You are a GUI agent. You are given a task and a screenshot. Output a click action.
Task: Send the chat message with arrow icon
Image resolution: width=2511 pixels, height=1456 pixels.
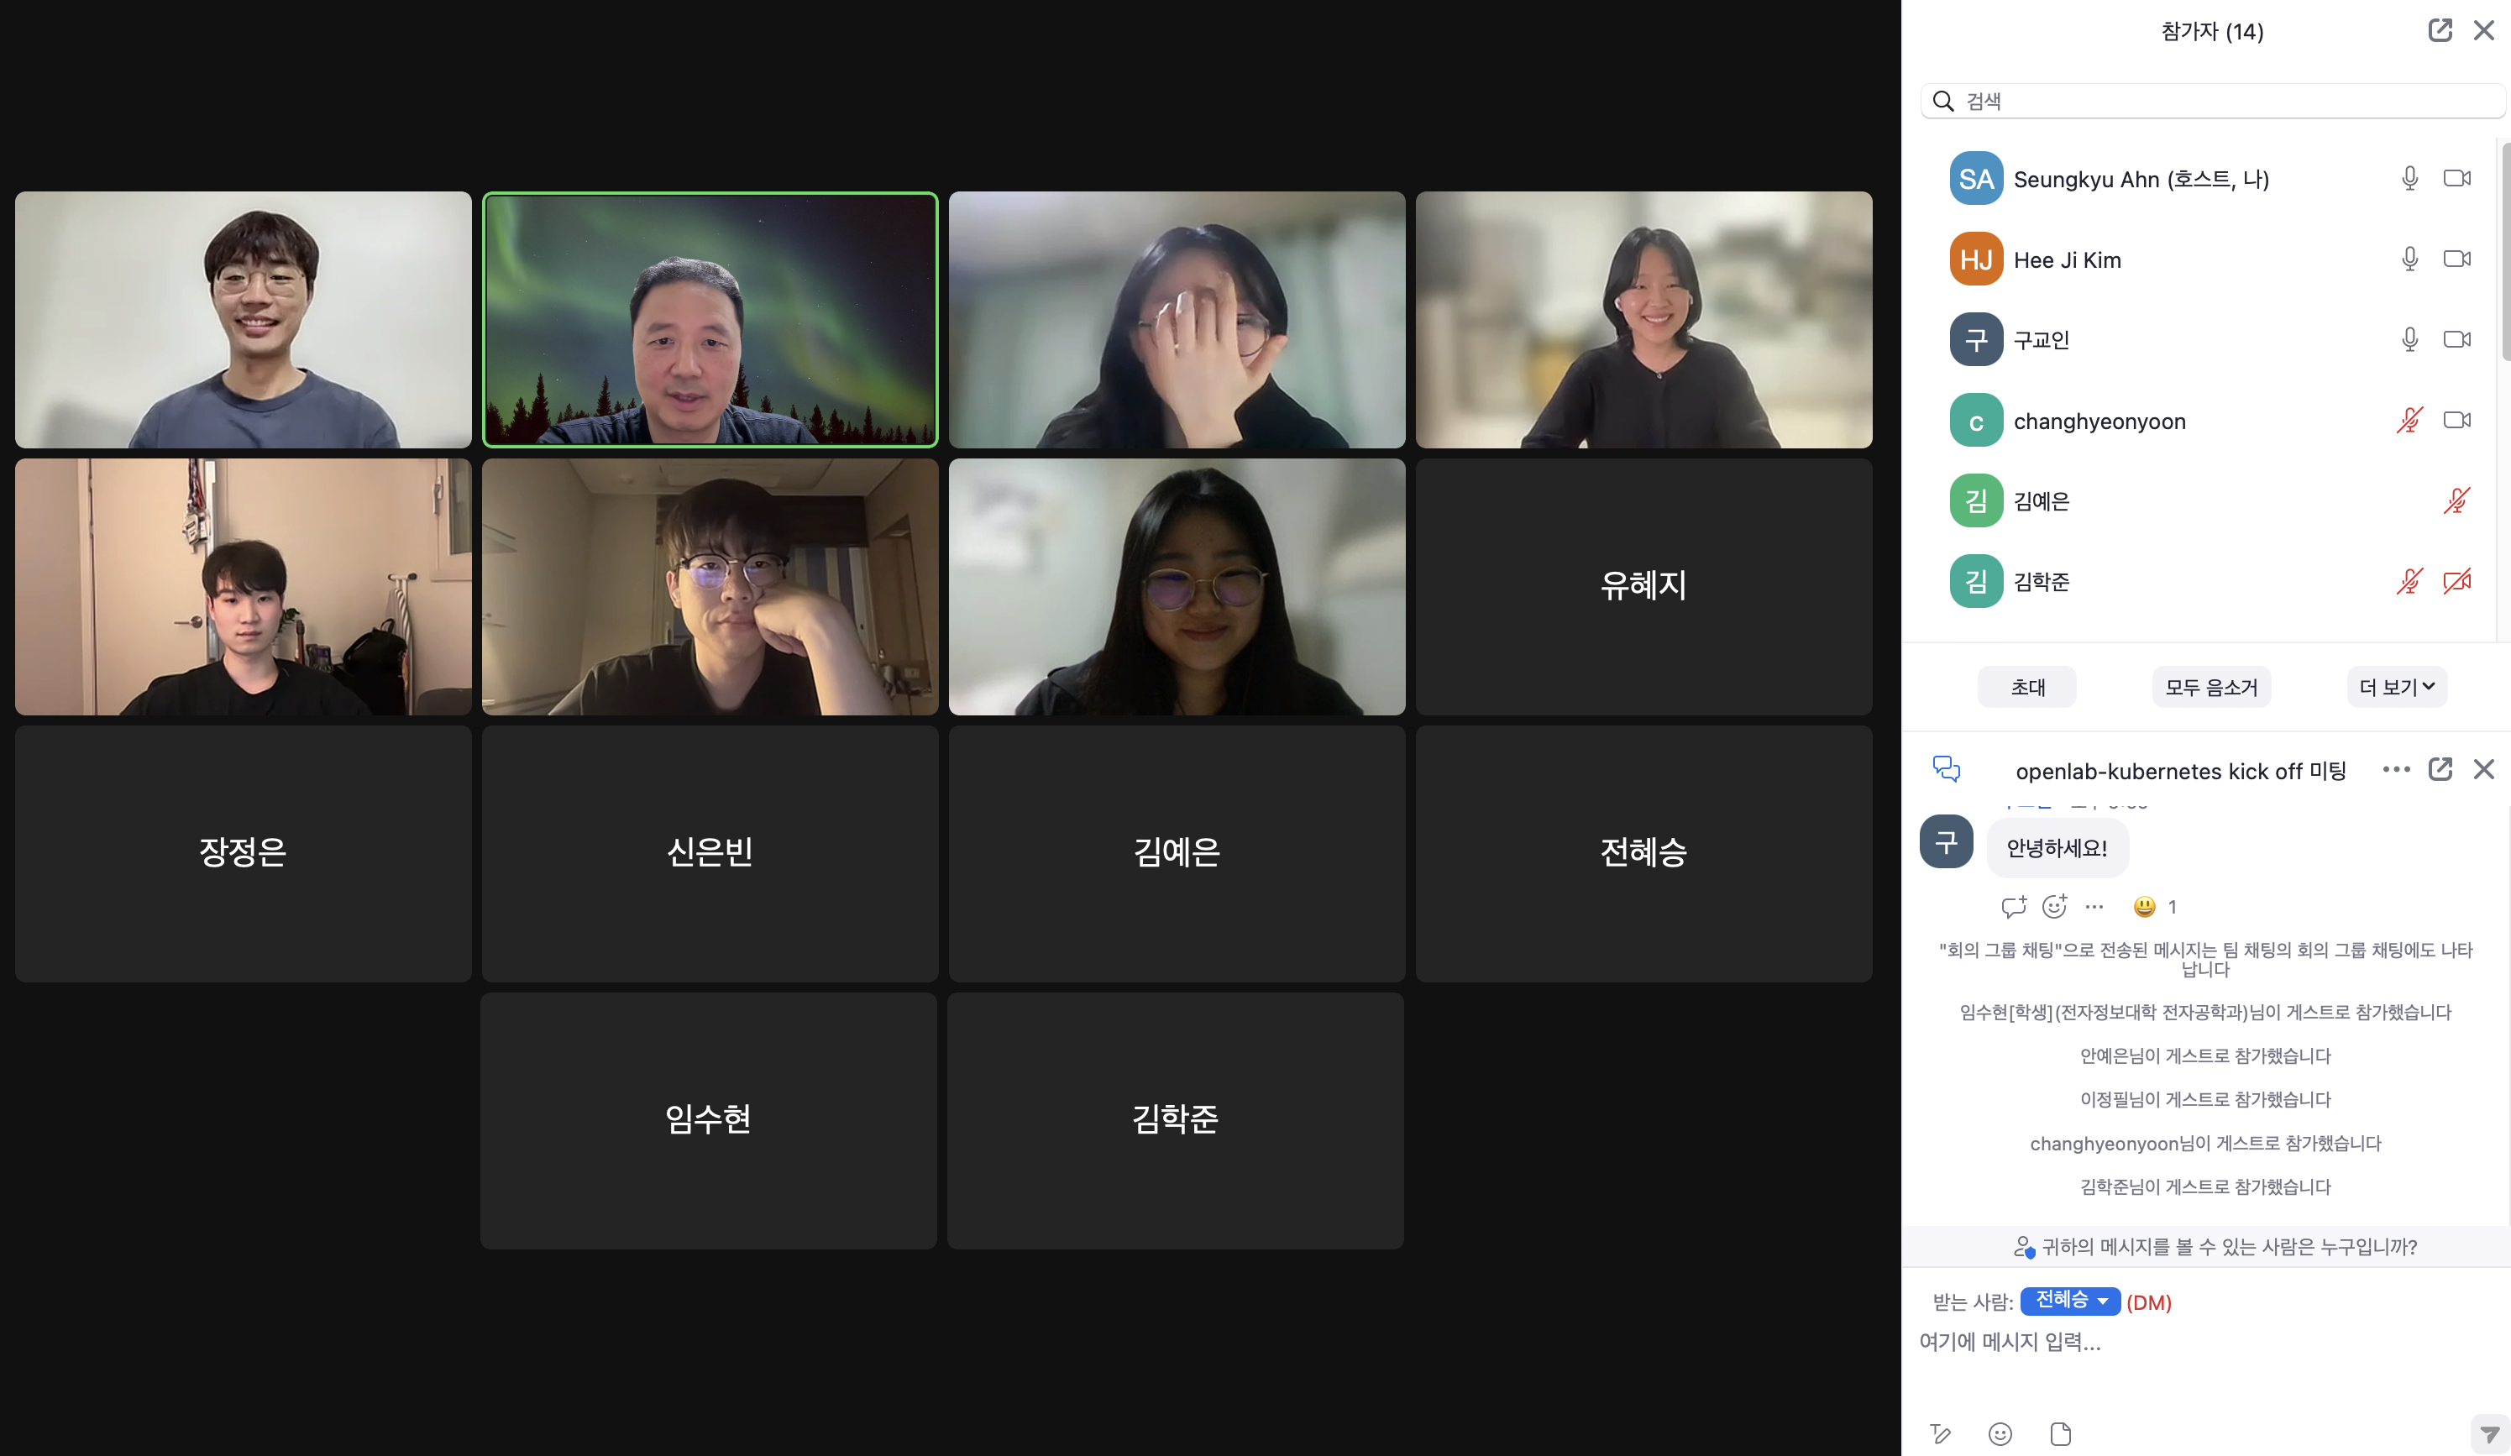pos(2489,1434)
